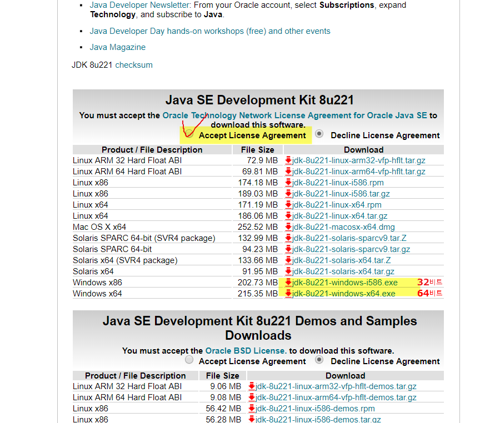Open the Java Developer Newsletter link
The height and width of the screenshot is (423, 500).
(139, 5)
